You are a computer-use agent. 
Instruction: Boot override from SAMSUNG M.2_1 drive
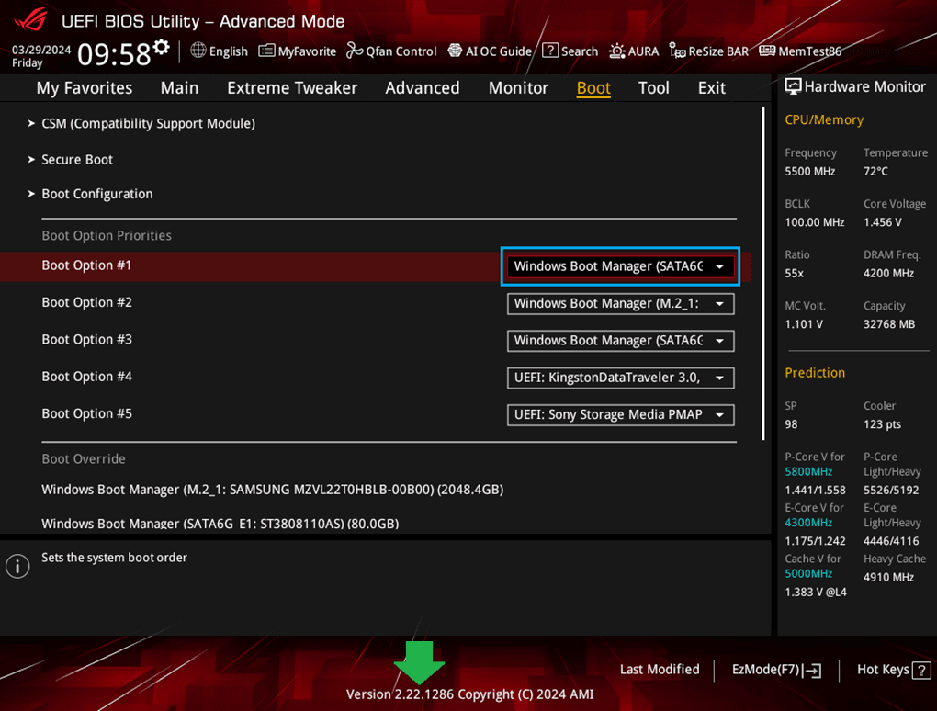point(273,490)
